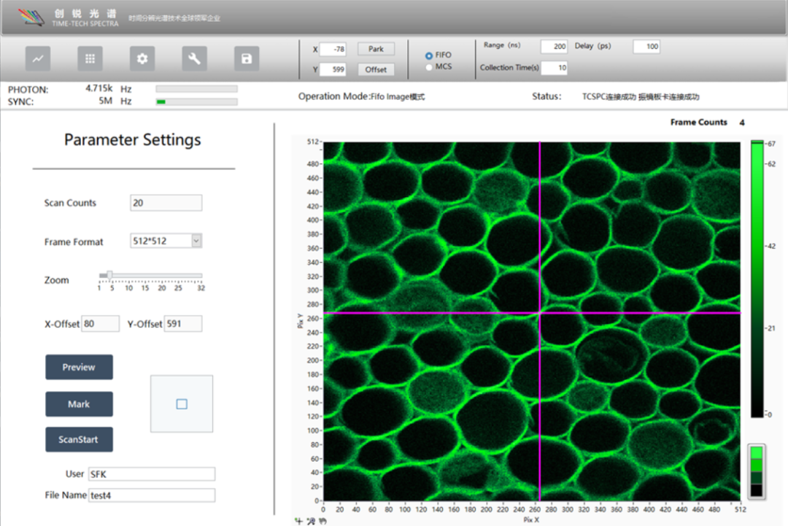Click the Pix Y axis label
The image size is (788, 526).
pos(300,321)
